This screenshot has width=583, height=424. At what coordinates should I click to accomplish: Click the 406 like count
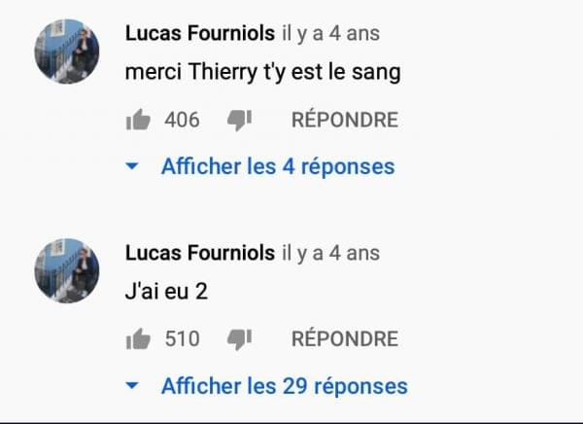[183, 120]
